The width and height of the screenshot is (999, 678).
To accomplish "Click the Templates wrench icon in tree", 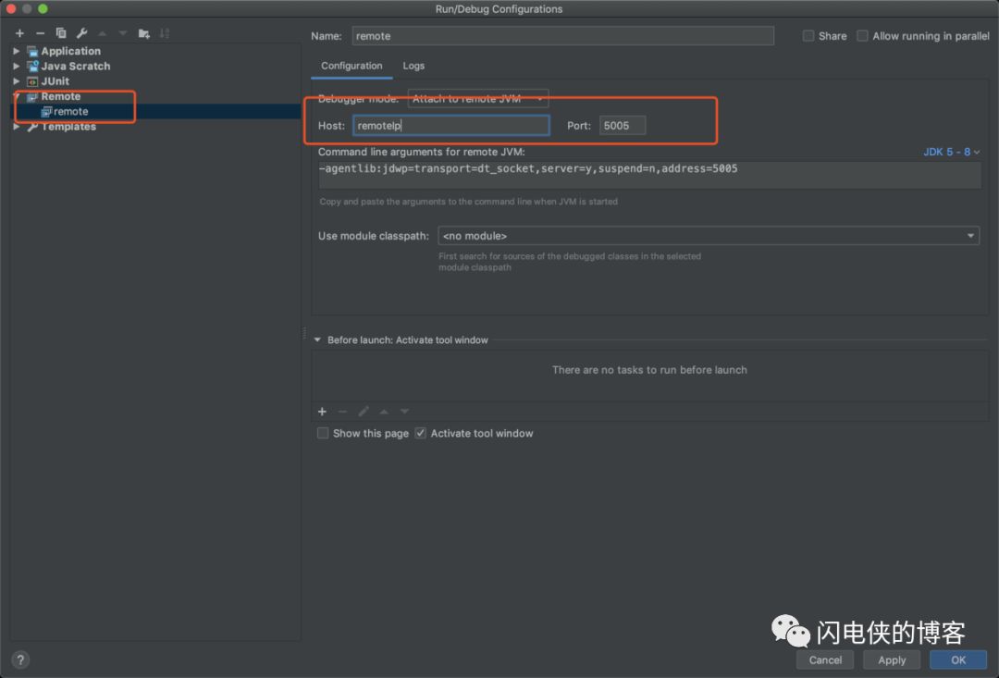I will [32, 127].
